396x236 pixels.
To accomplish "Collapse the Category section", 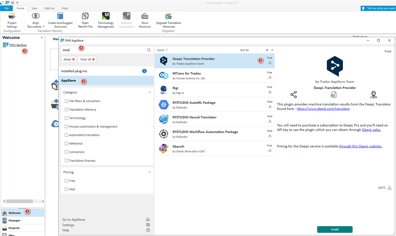I will pyautogui.click(x=149, y=92).
